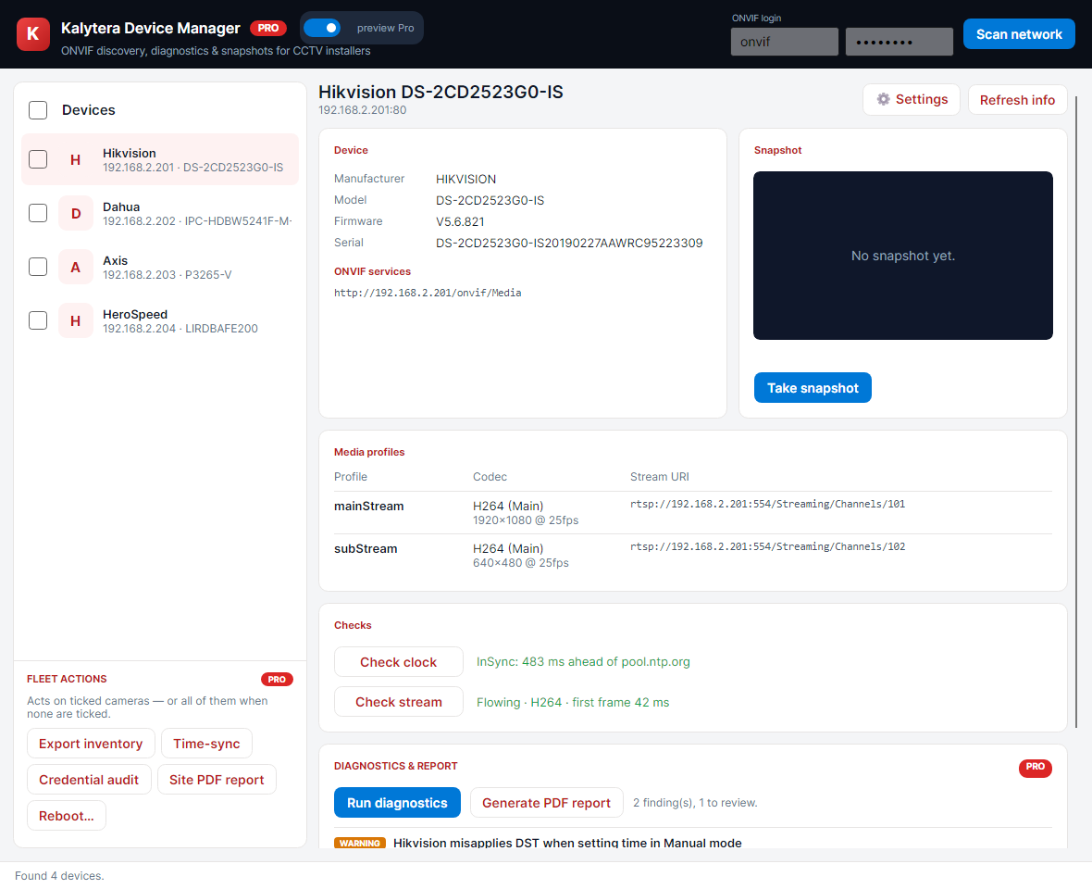Click the Codec column header
1092x889 pixels.
point(490,477)
